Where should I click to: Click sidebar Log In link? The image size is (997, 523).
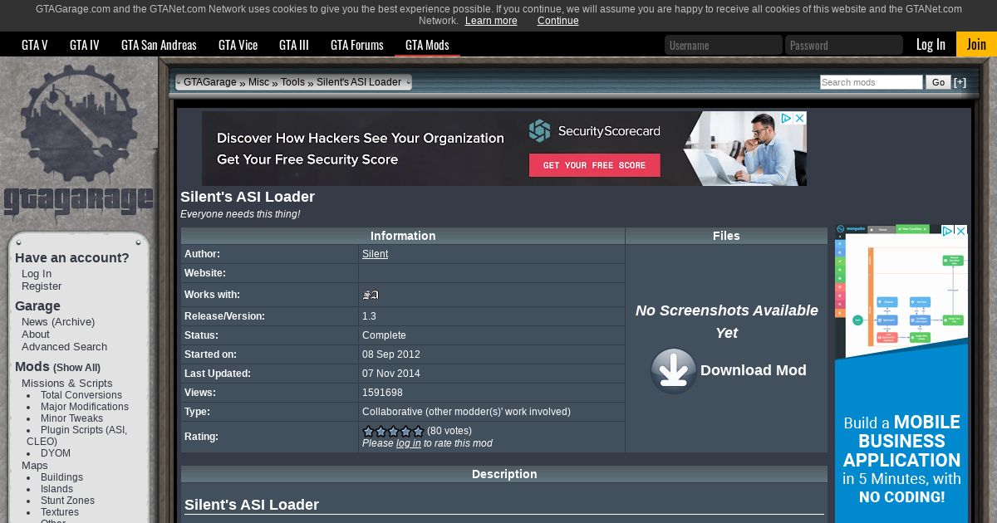point(37,274)
